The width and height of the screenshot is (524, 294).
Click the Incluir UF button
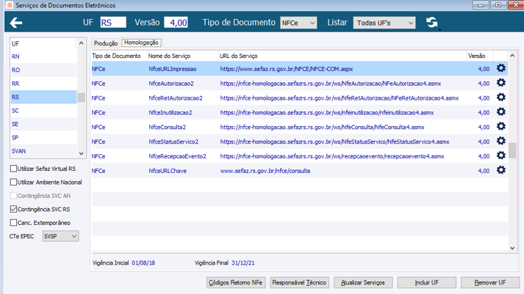click(426, 282)
